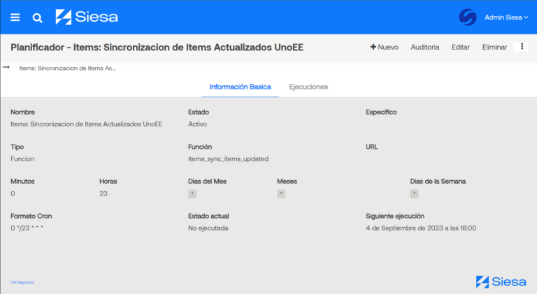Click the Nombre value 'Items: Sincronizacion de Items Actualizados UnoEE'

[87, 124]
